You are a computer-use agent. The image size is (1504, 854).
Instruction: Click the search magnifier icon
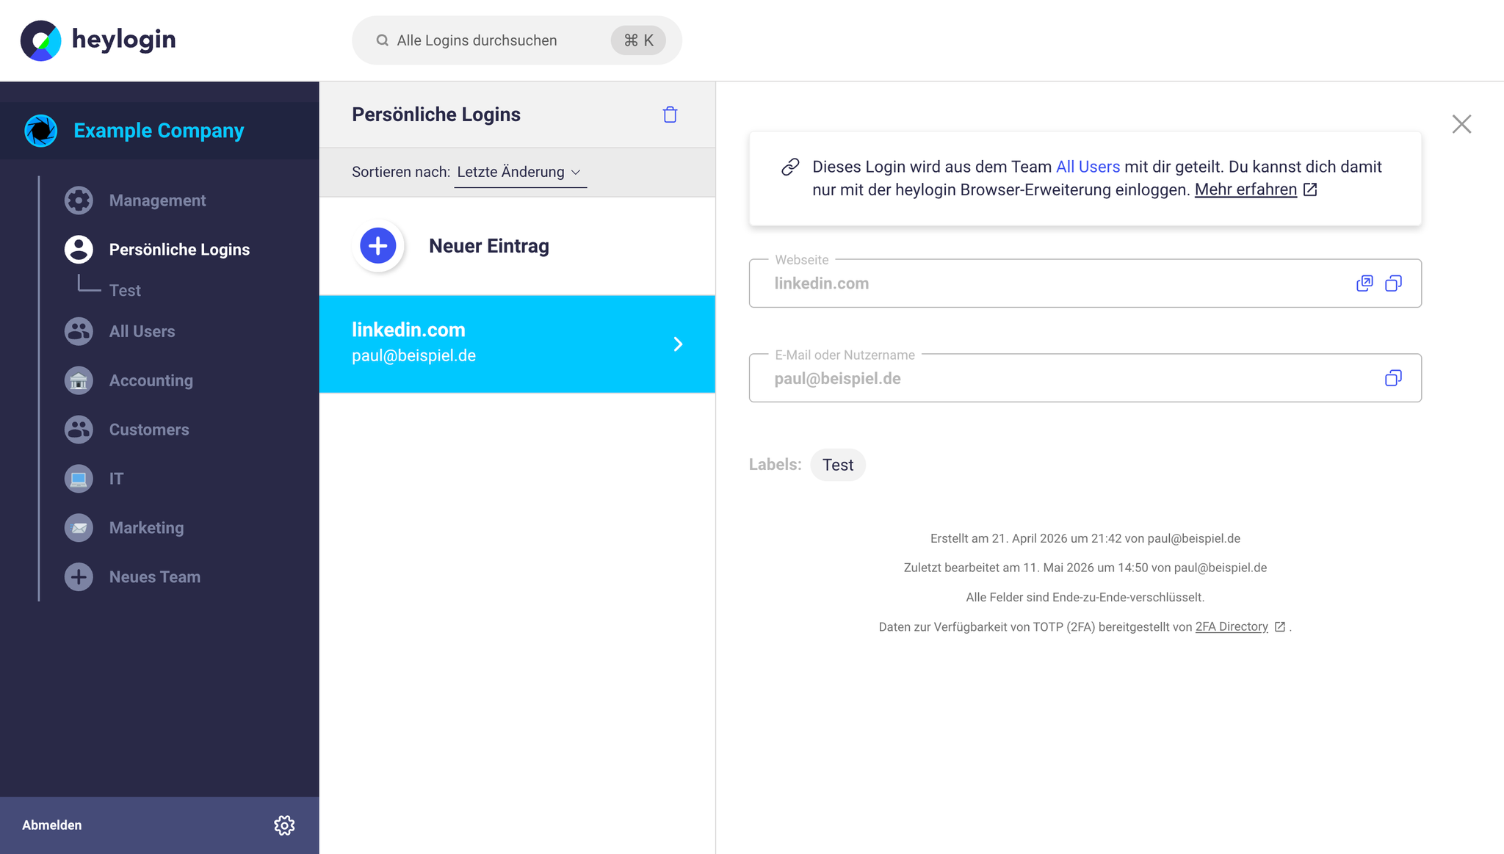click(382, 40)
